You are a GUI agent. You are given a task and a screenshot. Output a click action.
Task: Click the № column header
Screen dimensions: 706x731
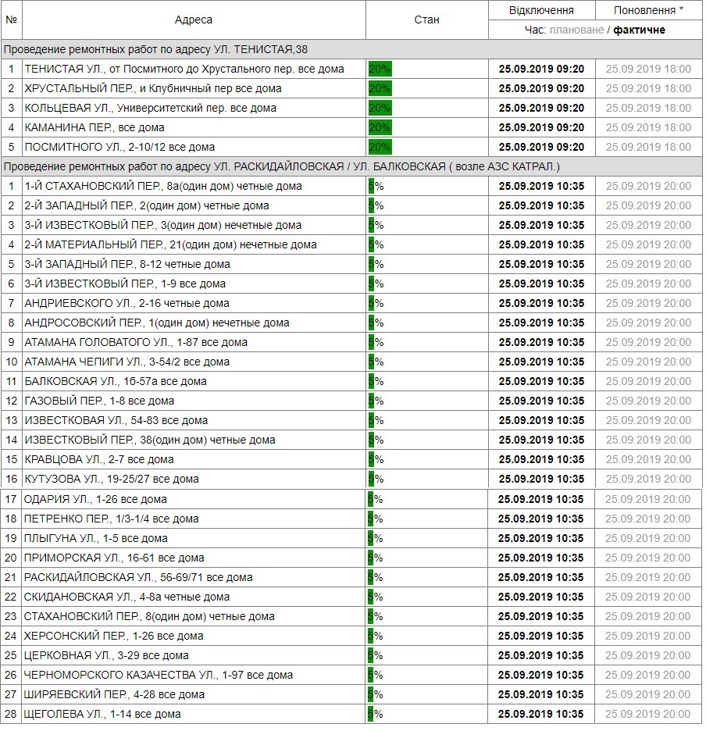11,20
